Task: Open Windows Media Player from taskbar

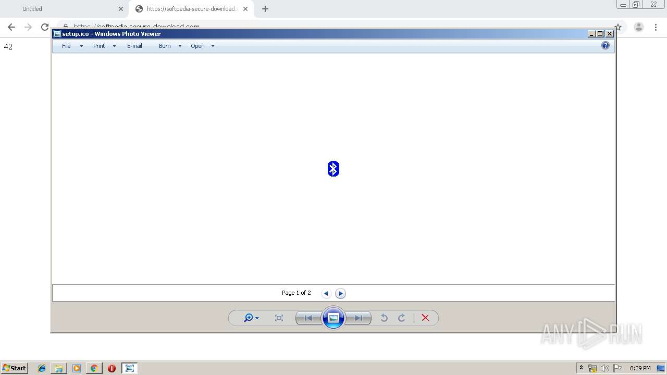Action: click(x=77, y=368)
